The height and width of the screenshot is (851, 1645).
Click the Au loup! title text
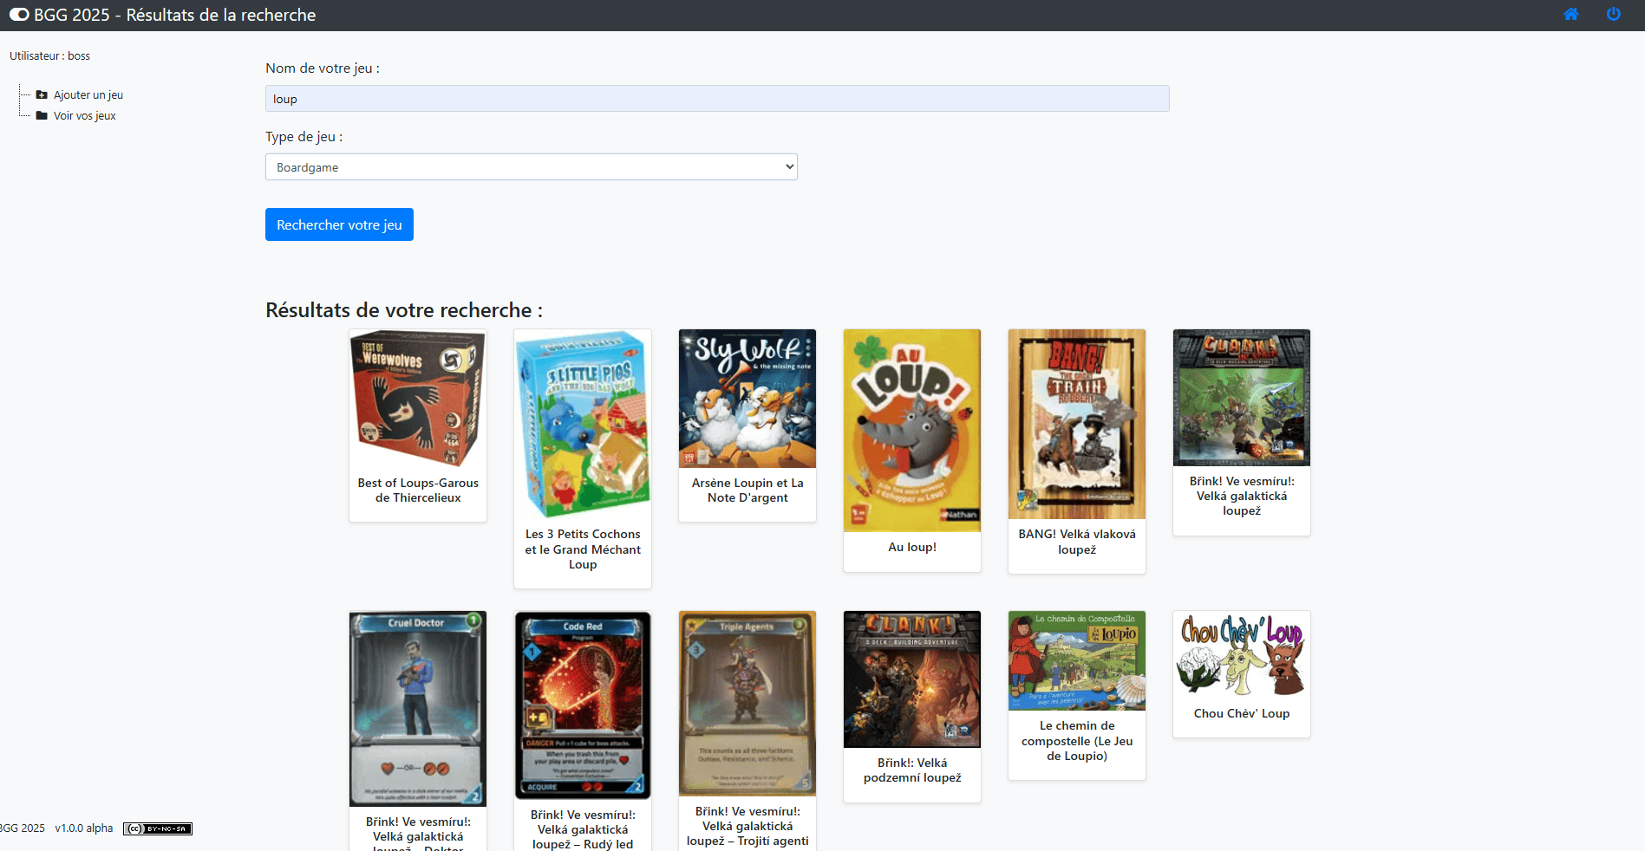click(912, 547)
